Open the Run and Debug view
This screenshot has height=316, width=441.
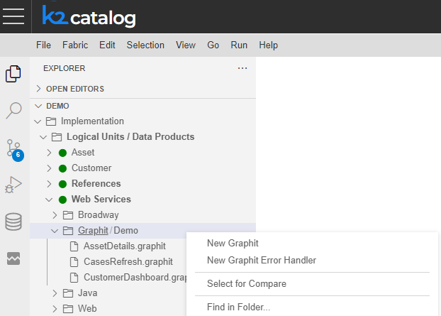coord(13,186)
